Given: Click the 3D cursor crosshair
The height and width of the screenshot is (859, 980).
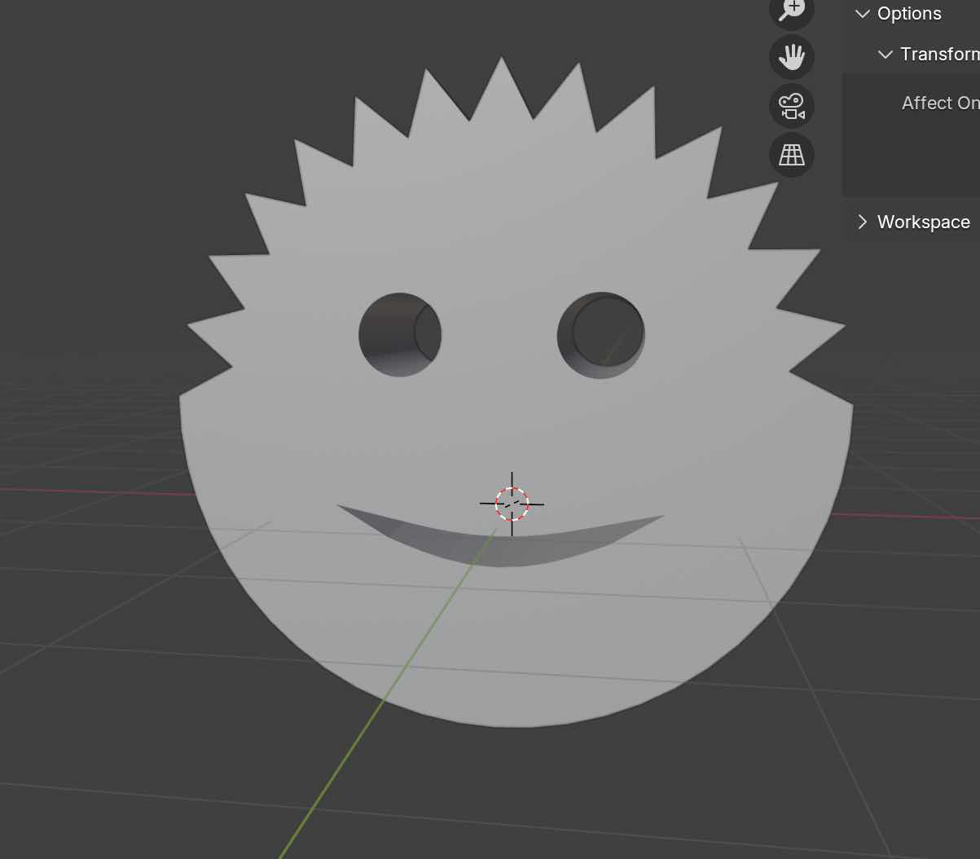Looking at the screenshot, I should (x=512, y=504).
